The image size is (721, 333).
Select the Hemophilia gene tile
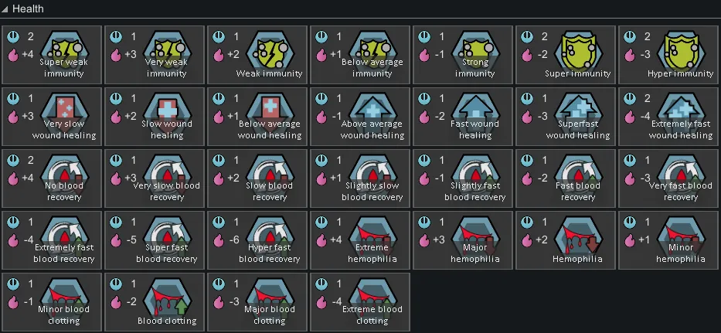[x=566, y=240]
